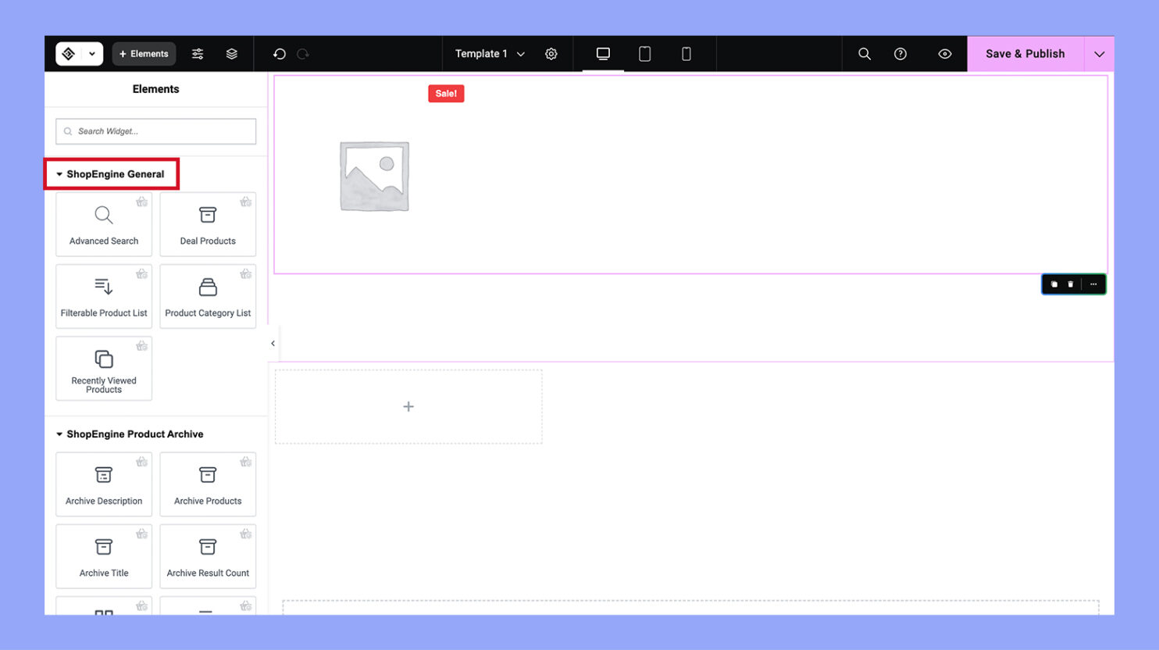Switch to tablet device view
The width and height of the screenshot is (1159, 650).
coord(644,54)
